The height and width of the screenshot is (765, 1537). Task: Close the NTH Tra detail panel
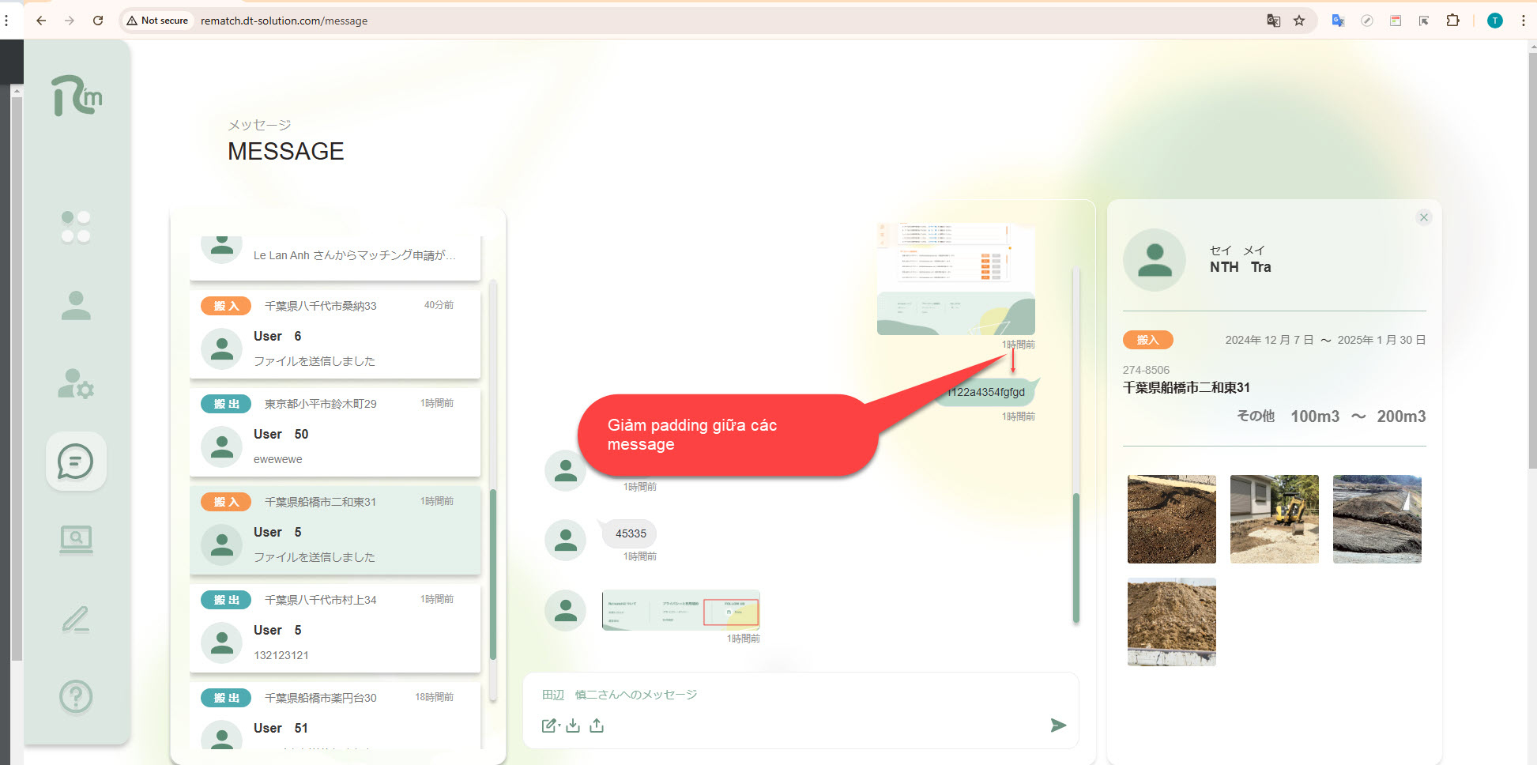click(x=1423, y=217)
